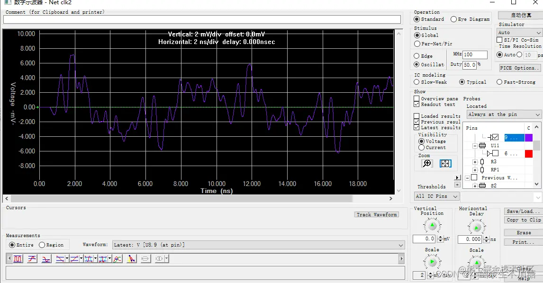The width and height of the screenshot is (543, 283).
Task: Click the cyan pulse-width measurement icon
Action: pyautogui.click(x=88, y=259)
